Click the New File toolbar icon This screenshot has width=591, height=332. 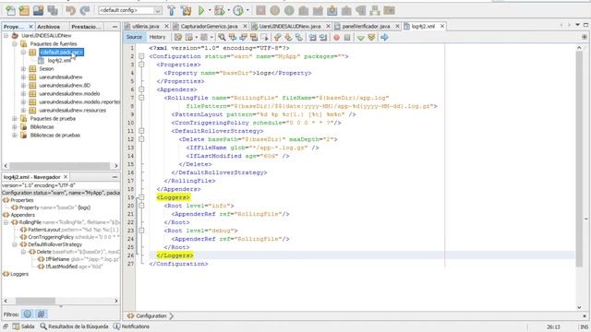(10, 10)
